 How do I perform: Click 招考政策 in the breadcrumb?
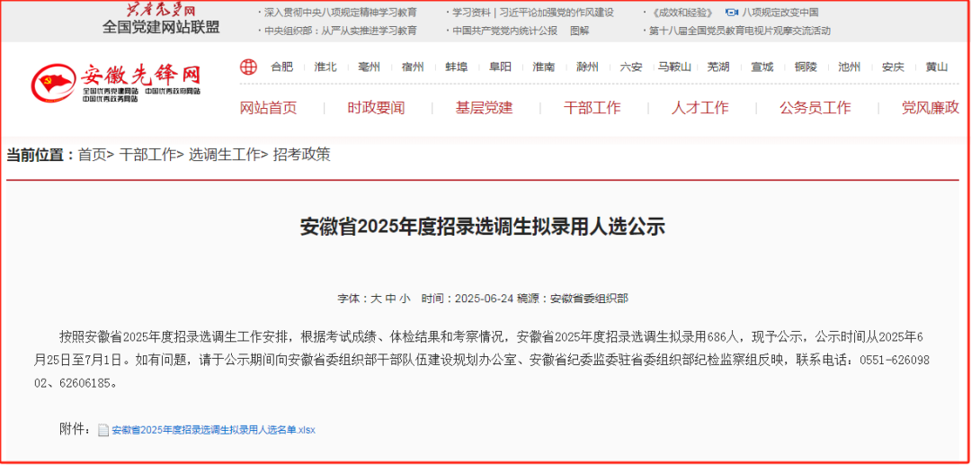[x=301, y=155]
